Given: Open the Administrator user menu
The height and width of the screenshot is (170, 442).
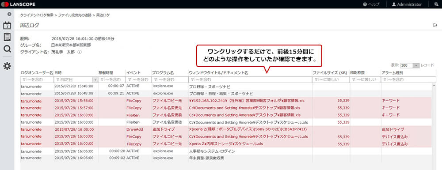Looking at the screenshot, I should 407,4.
